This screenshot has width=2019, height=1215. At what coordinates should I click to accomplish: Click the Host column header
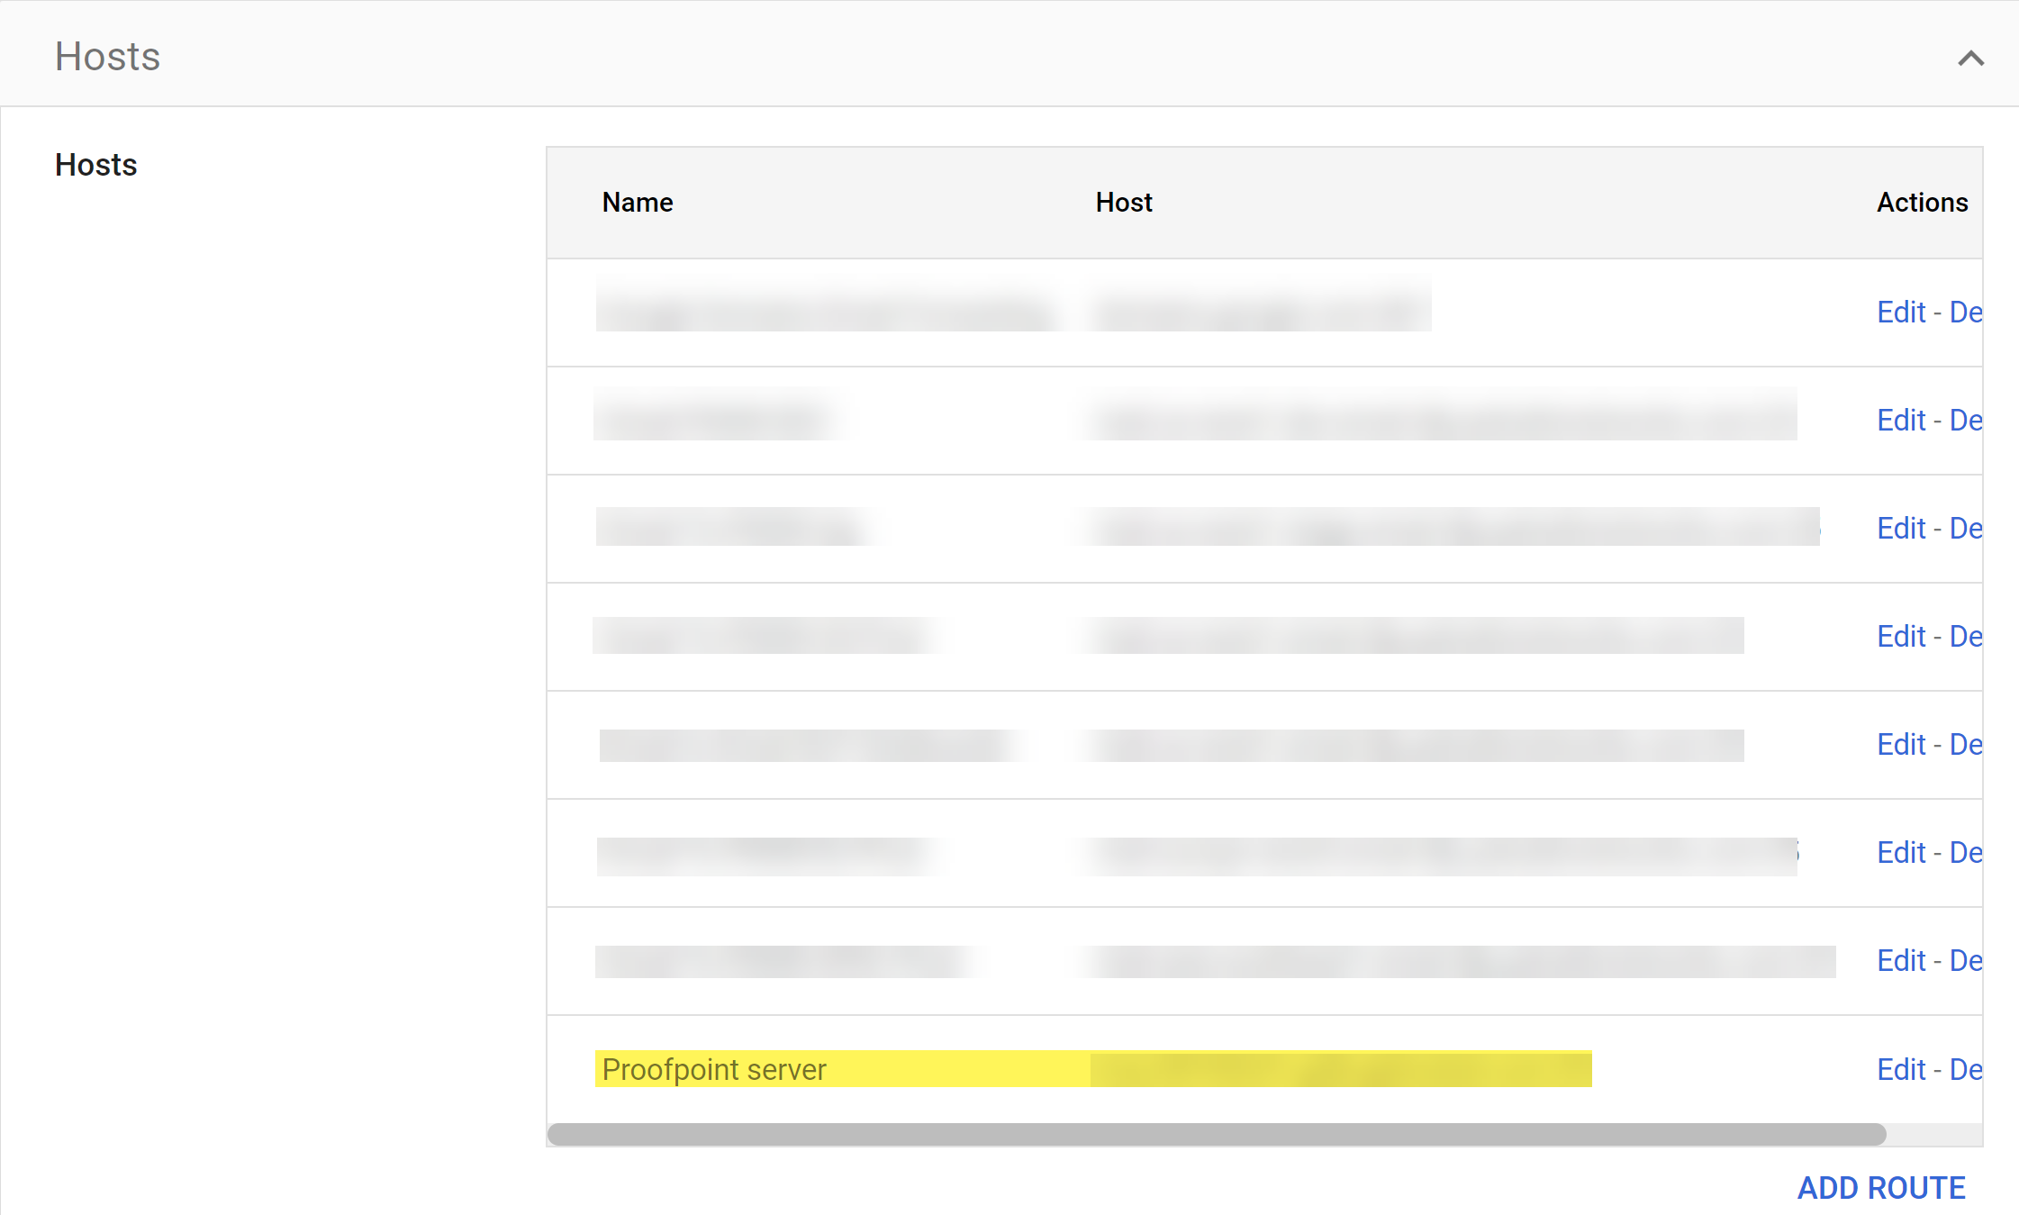[1123, 203]
